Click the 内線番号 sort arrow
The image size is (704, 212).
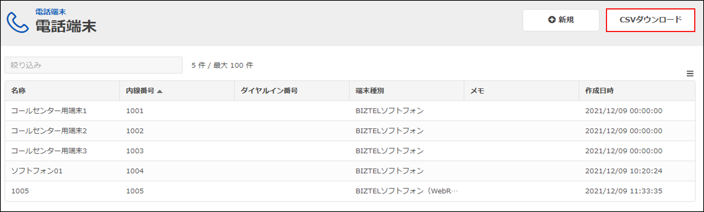click(160, 91)
